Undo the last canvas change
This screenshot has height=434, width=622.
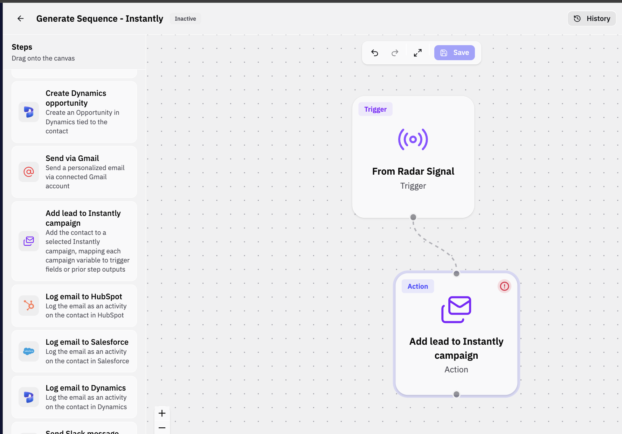pos(375,53)
